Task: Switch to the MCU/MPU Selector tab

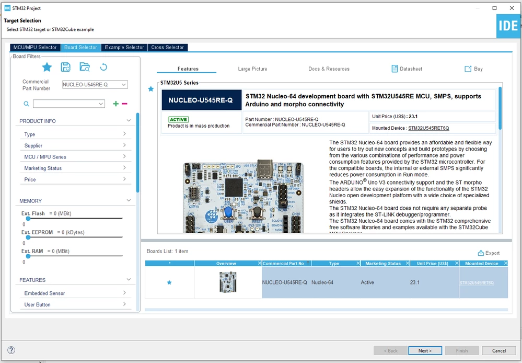Action: click(35, 47)
